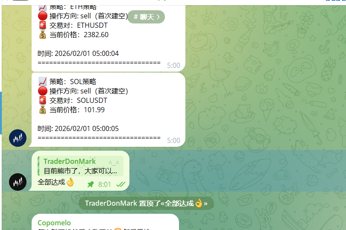Click the chart emoji beside 策略：SOL策略
This screenshot has height=230, width=346.
pos(43,82)
